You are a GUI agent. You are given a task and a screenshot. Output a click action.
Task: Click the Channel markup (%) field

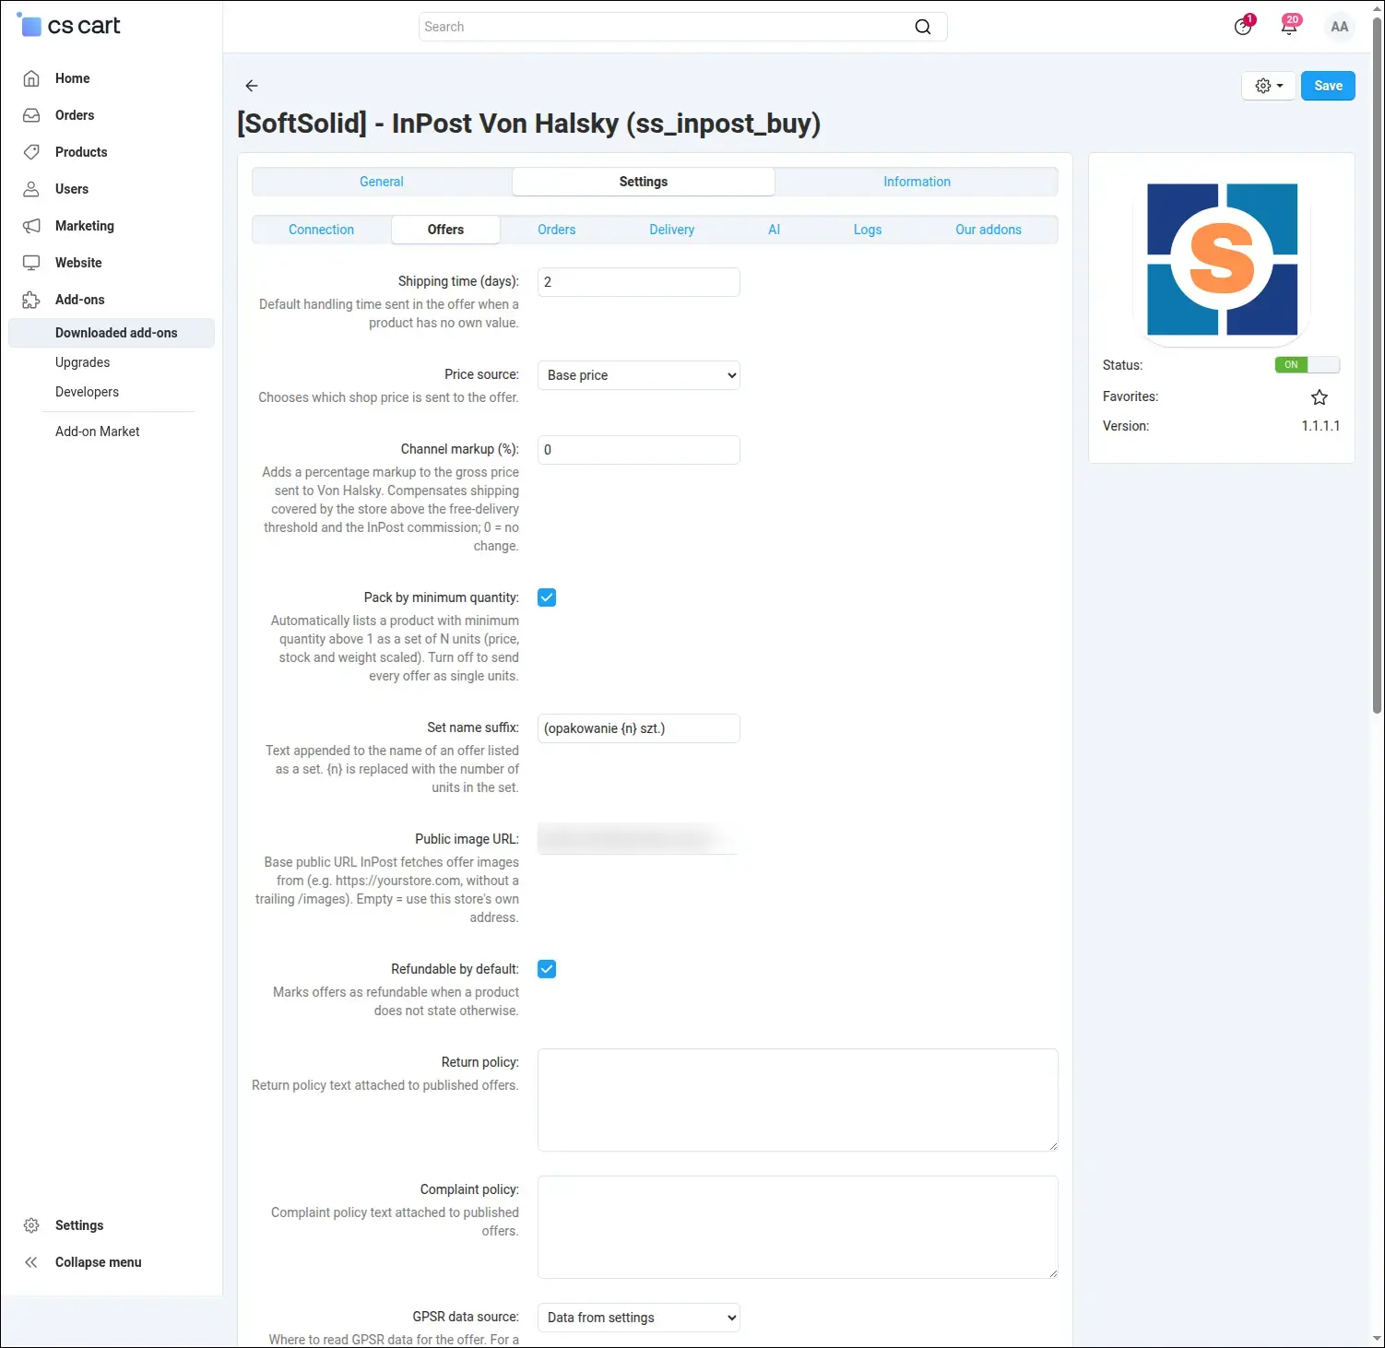coord(639,450)
